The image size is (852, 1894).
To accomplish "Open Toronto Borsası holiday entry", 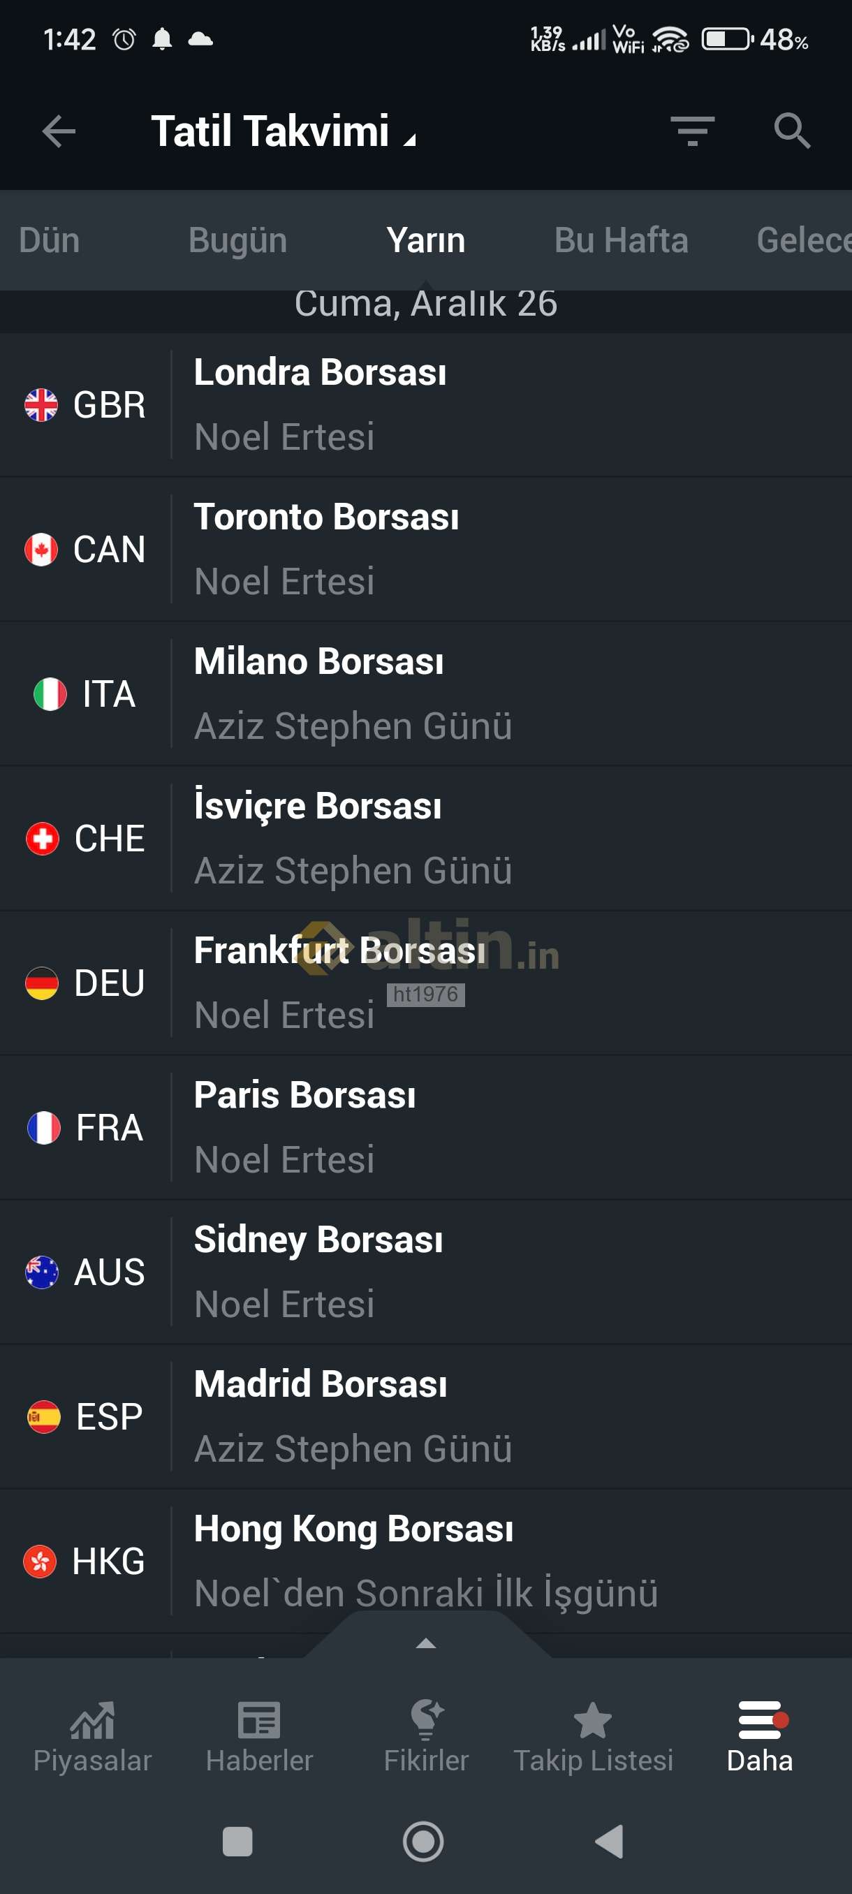I will [x=427, y=549].
